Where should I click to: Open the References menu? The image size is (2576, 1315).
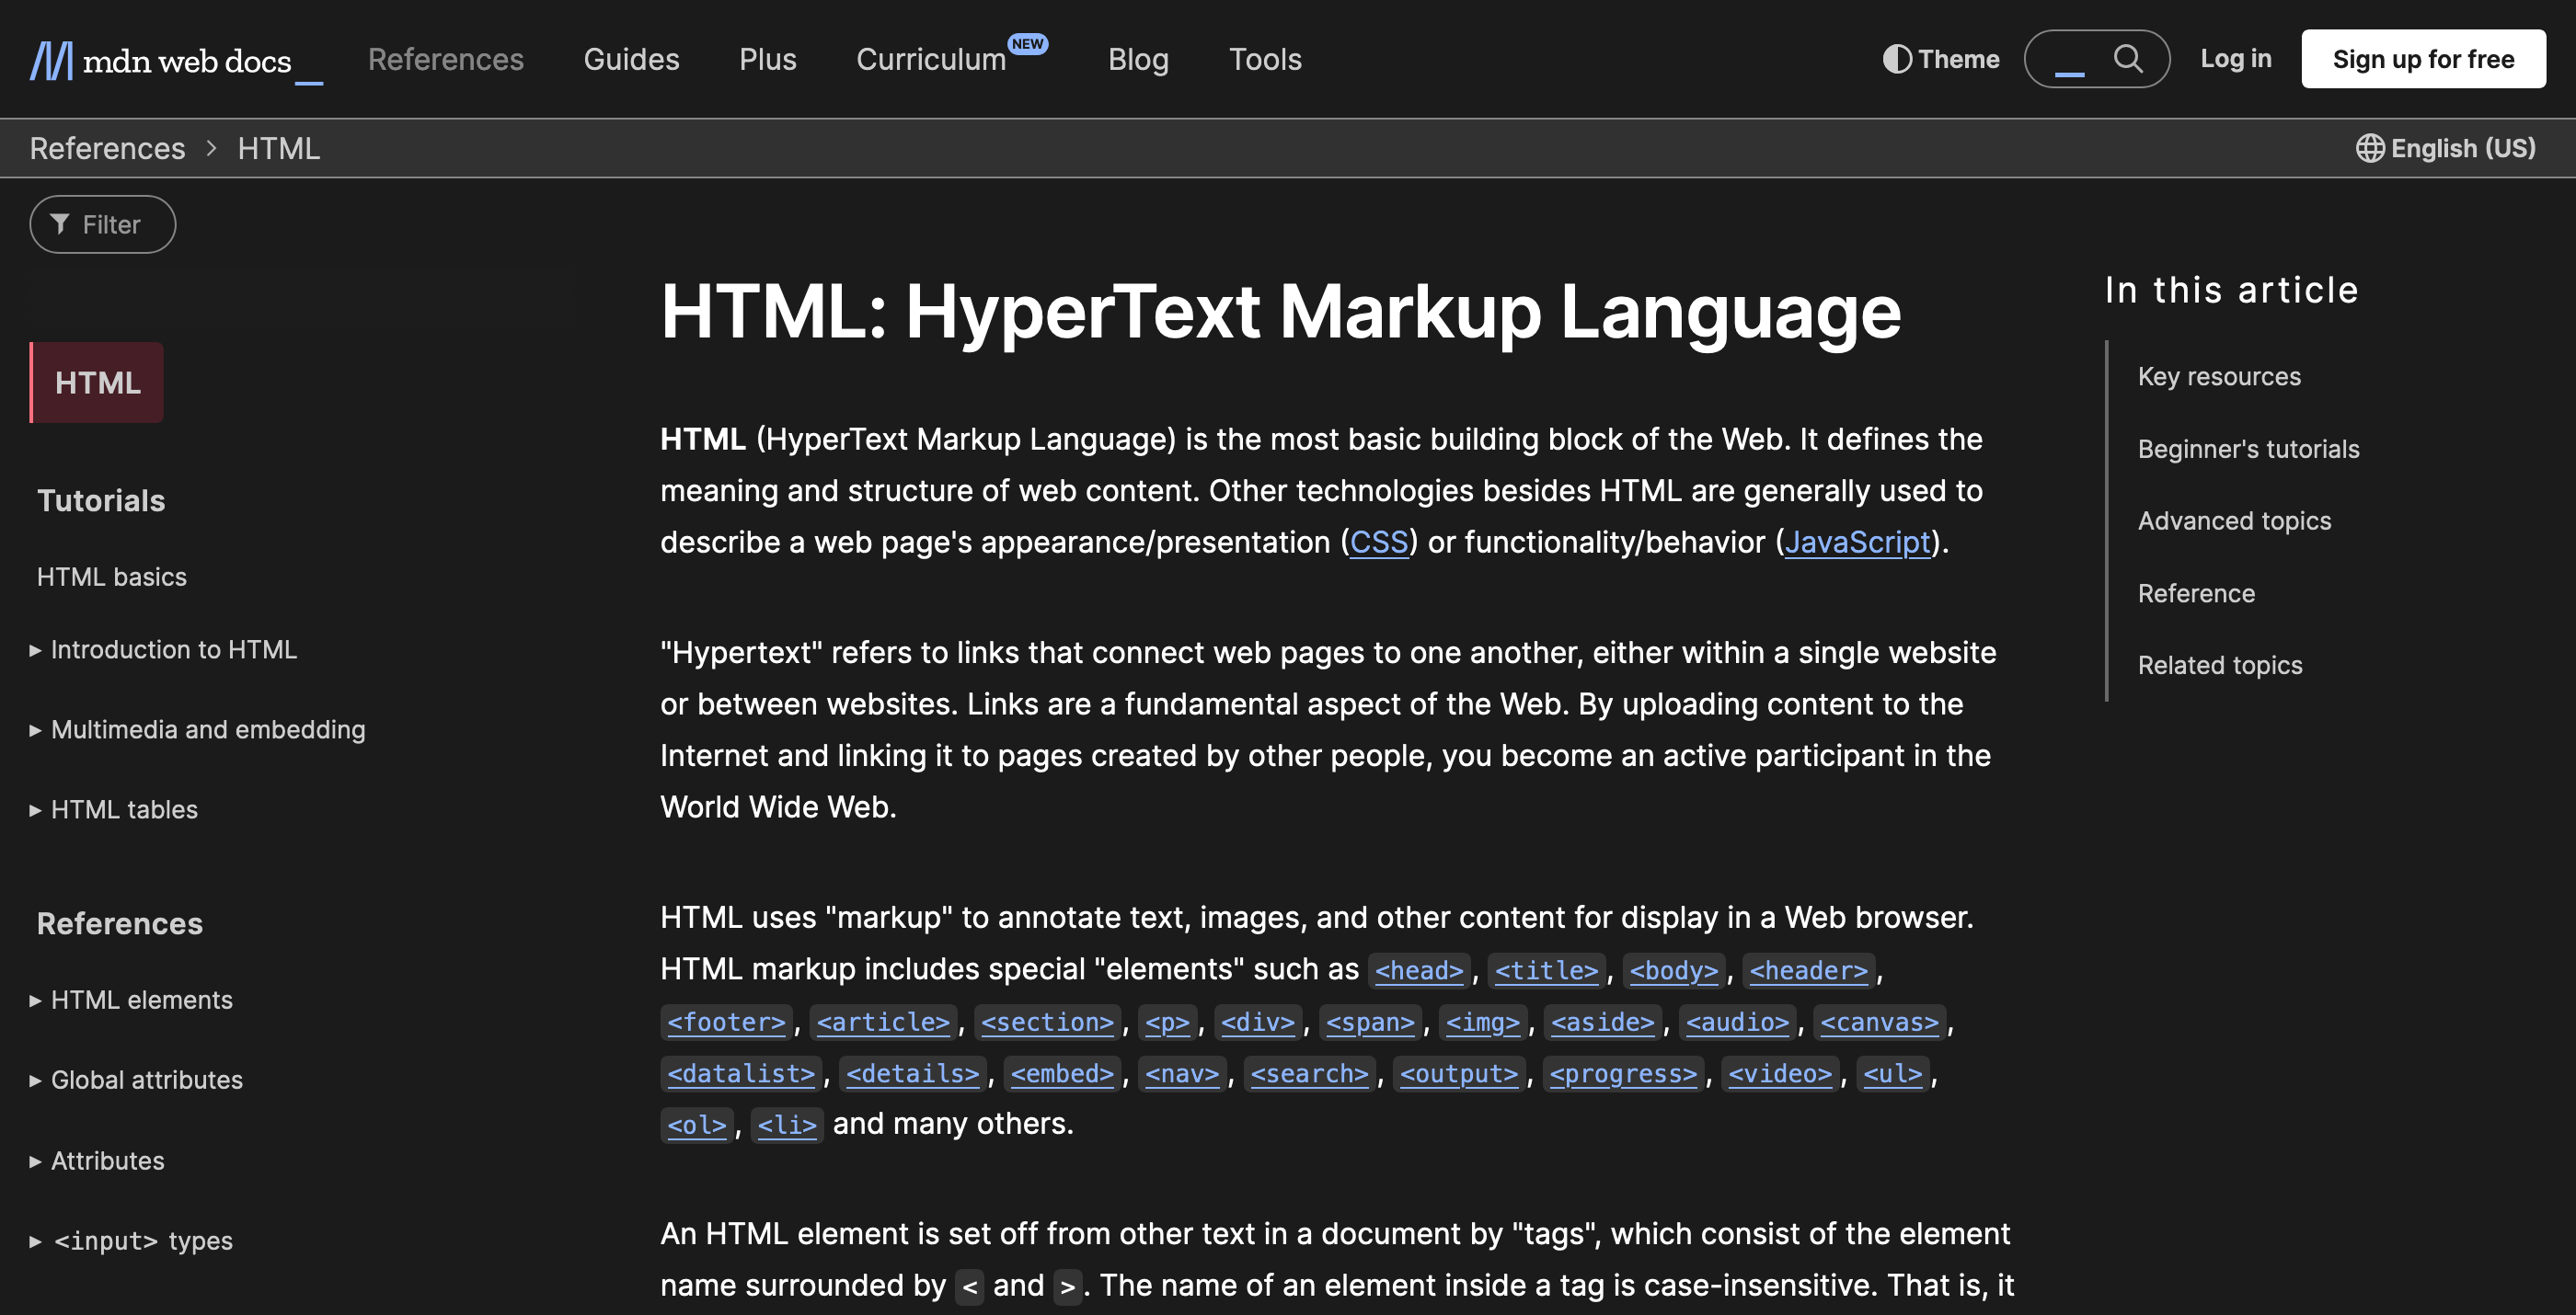[x=445, y=59]
